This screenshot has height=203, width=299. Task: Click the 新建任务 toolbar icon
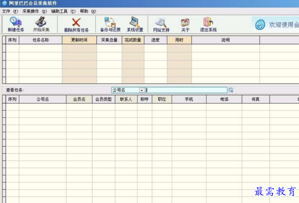16,24
